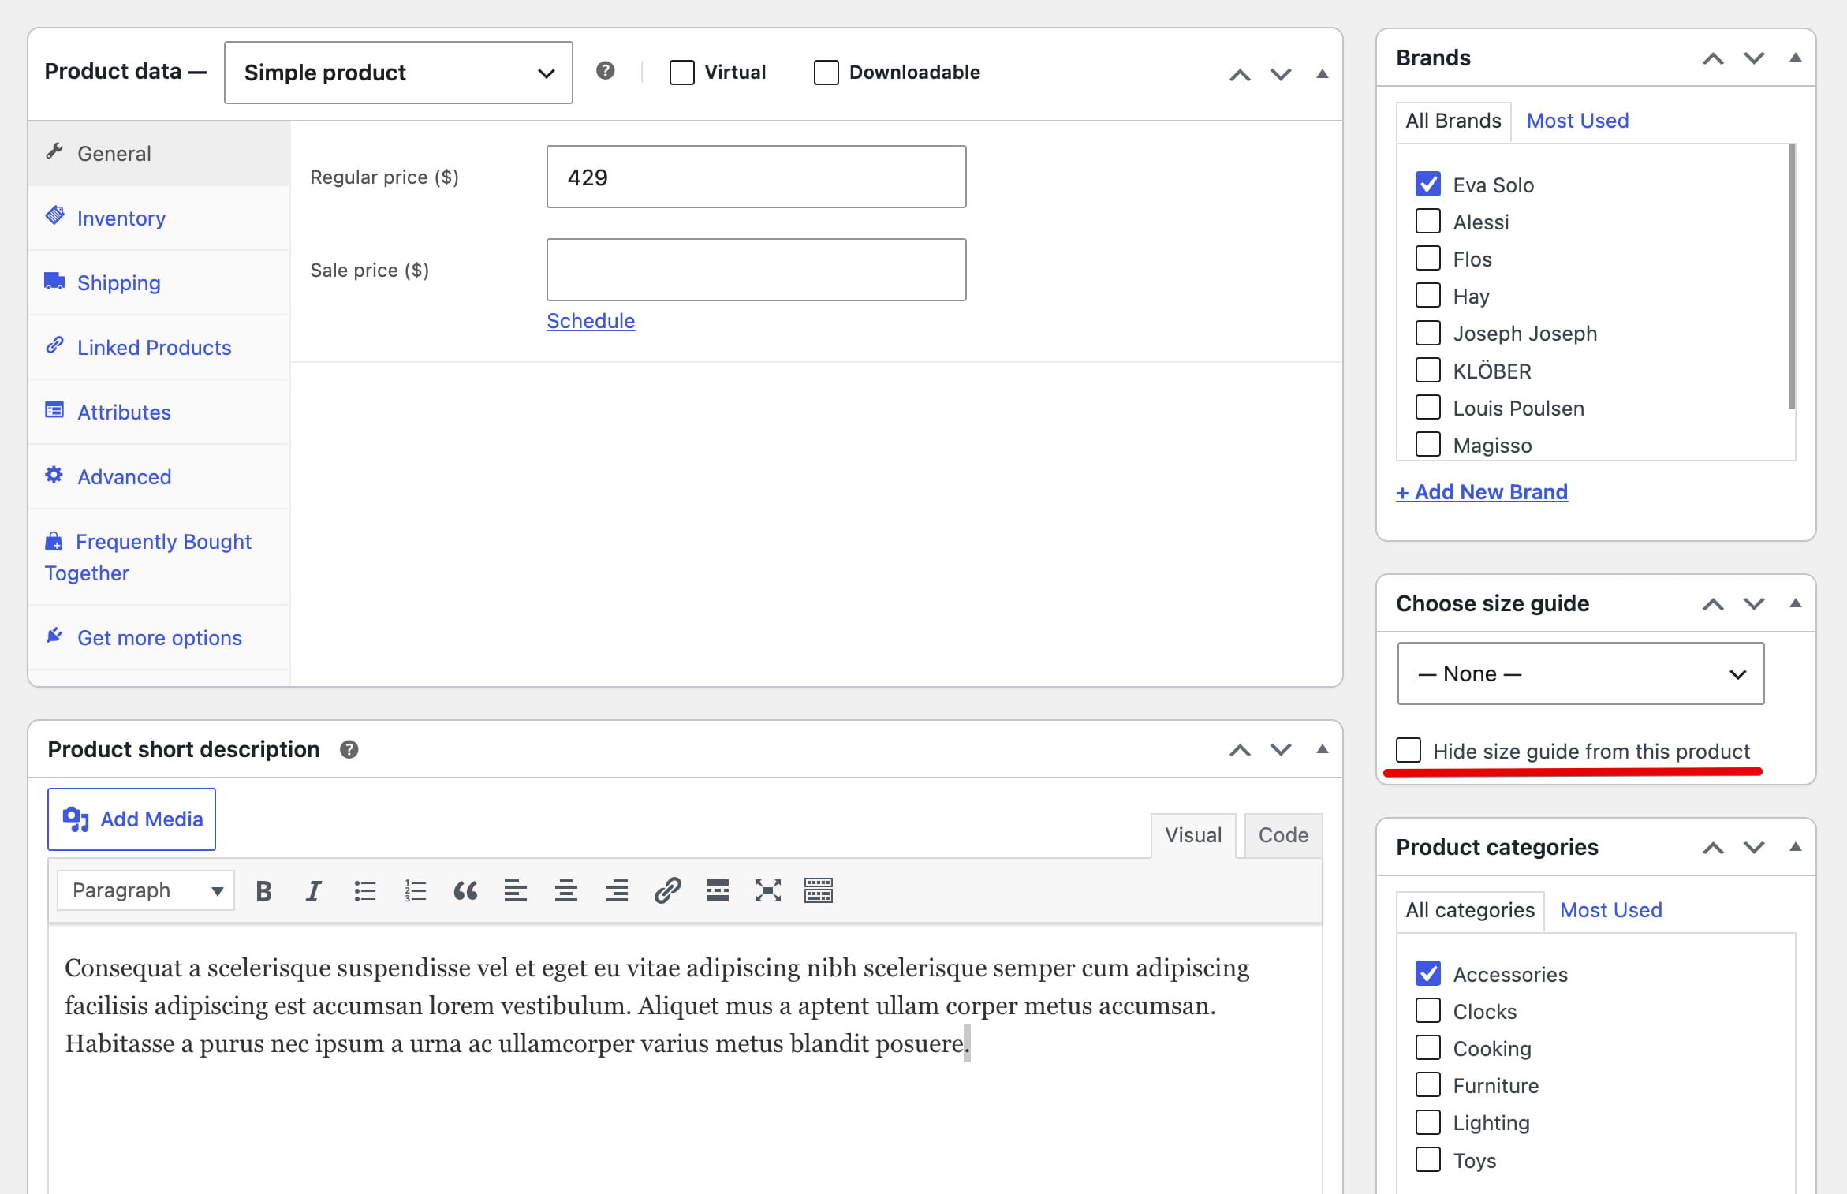Click the Add Media button

click(132, 819)
